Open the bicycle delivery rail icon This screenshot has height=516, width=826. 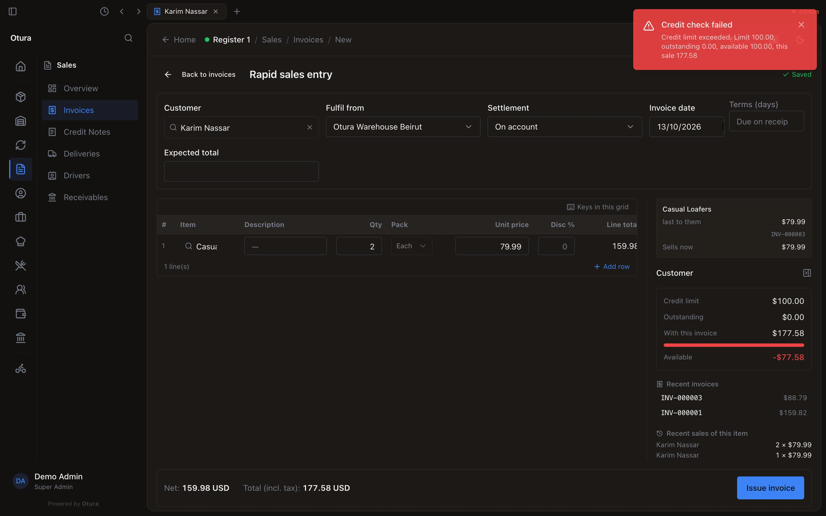point(20,369)
